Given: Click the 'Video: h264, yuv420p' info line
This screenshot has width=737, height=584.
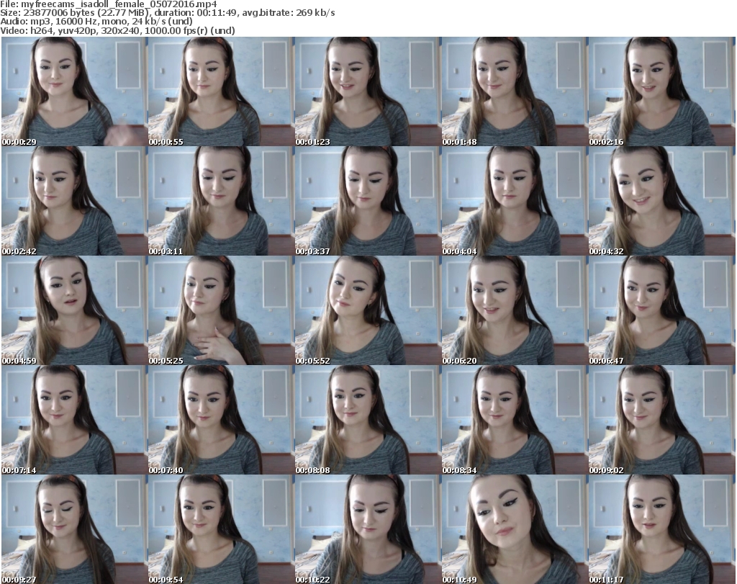Looking at the screenshot, I should (117, 30).
